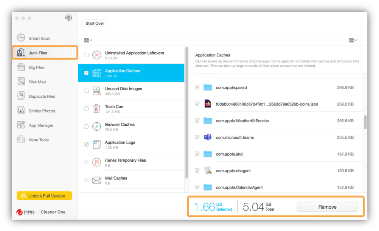Click the Microsoft Teams icon in cache list
The width and height of the screenshot is (379, 231).
207,137
